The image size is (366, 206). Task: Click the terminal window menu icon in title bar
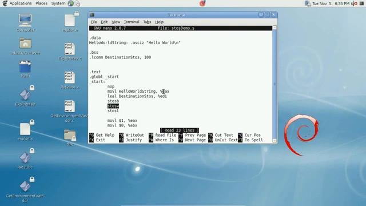click(92, 15)
